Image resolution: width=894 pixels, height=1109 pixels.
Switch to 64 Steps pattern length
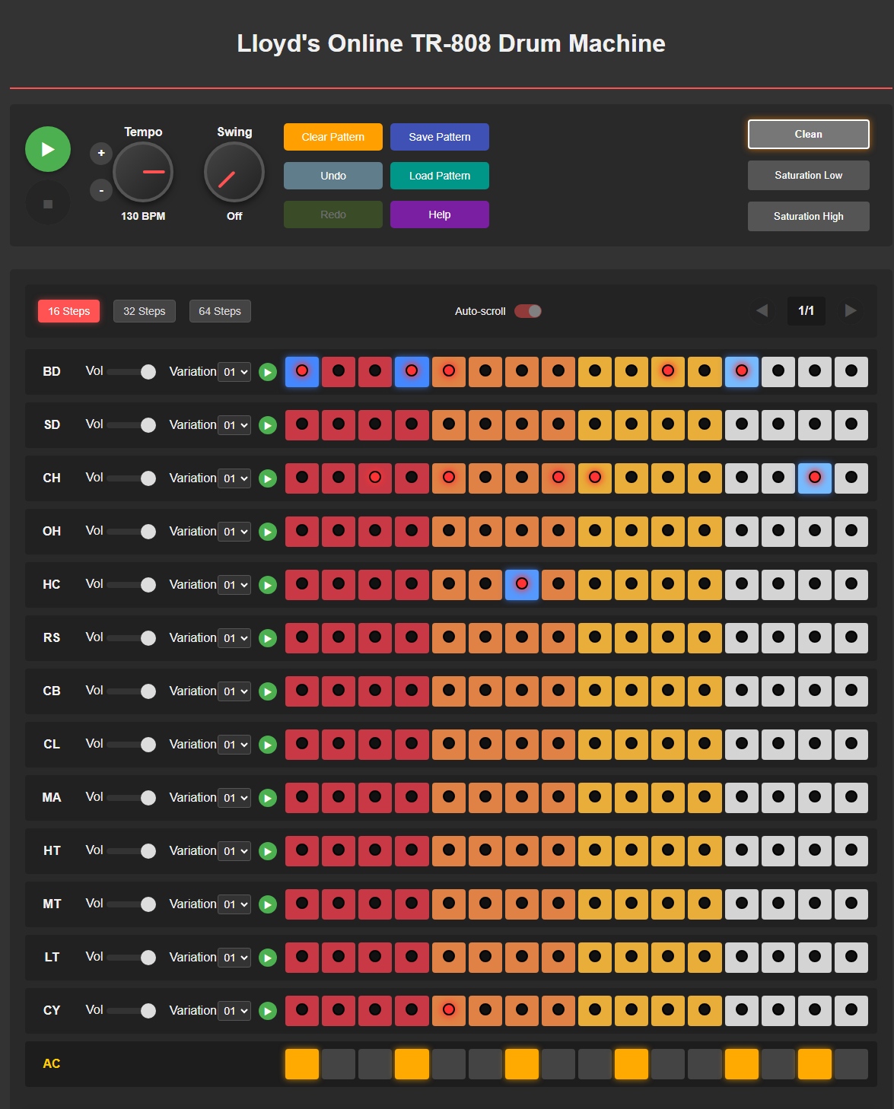(x=220, y=311)
